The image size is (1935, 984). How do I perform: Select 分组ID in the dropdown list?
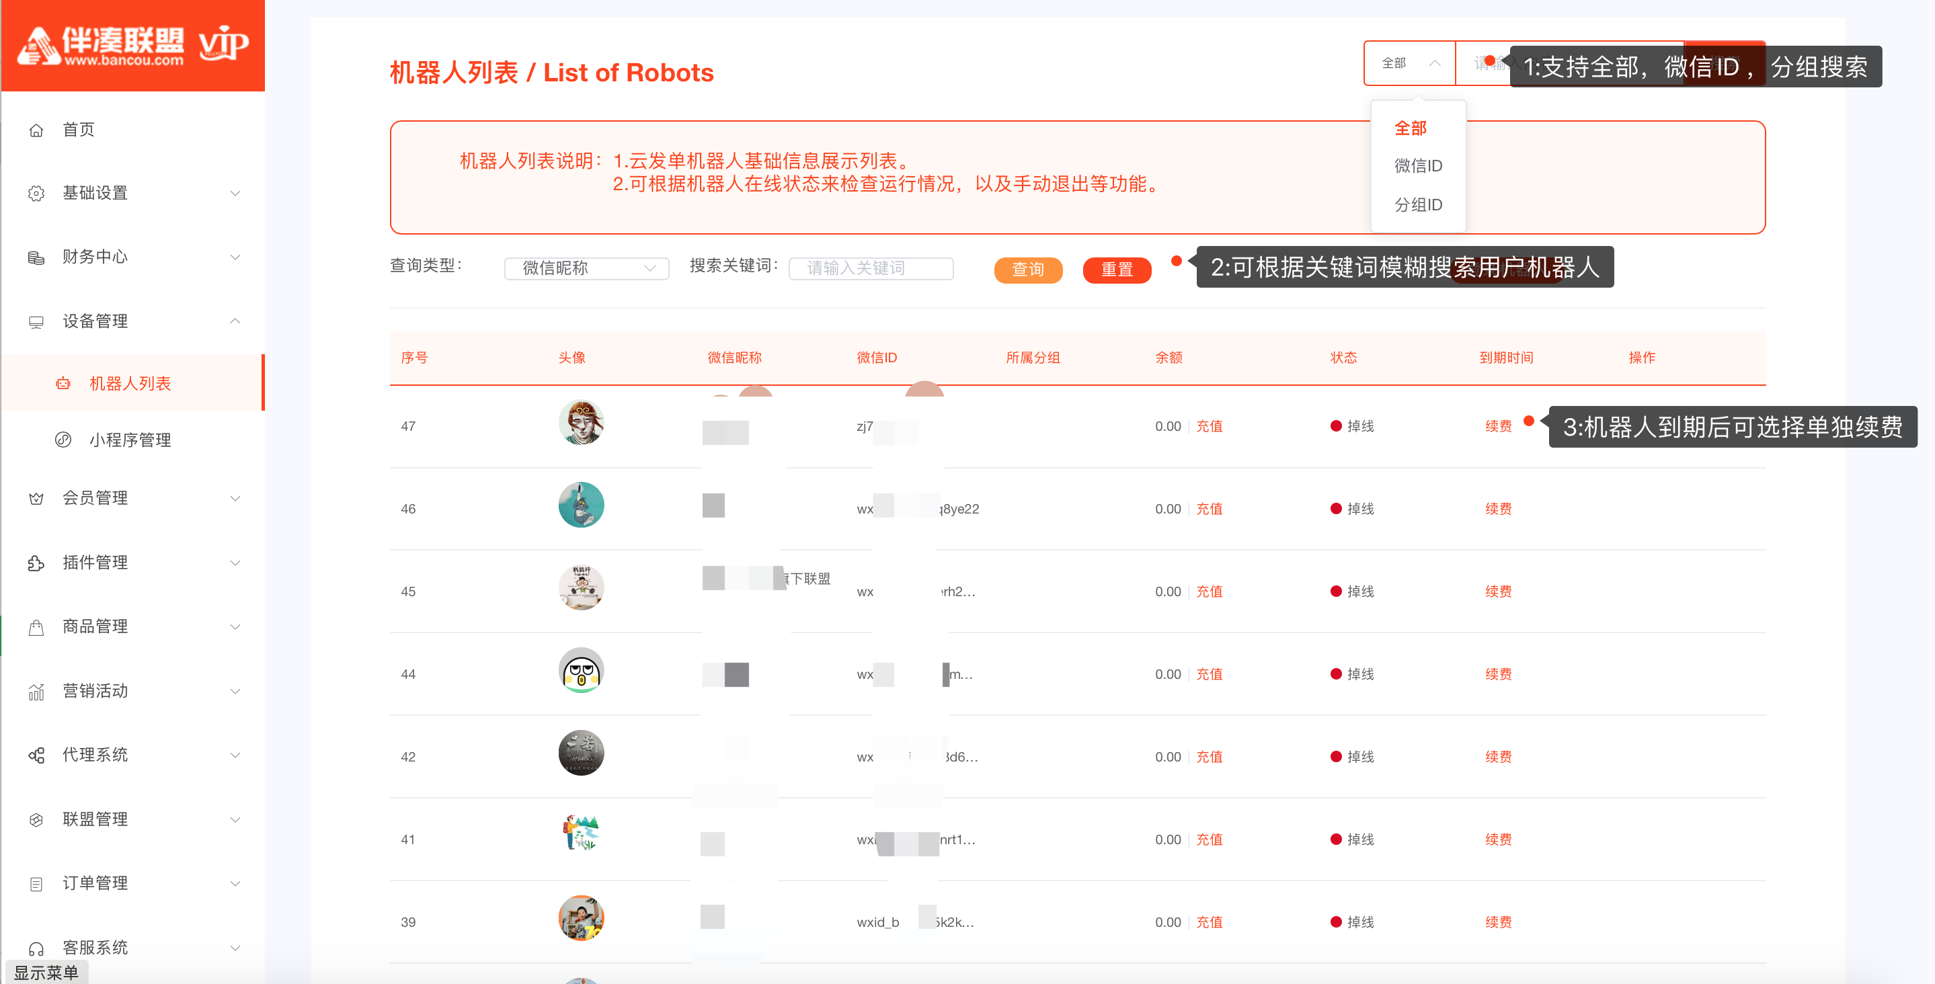1418,205
